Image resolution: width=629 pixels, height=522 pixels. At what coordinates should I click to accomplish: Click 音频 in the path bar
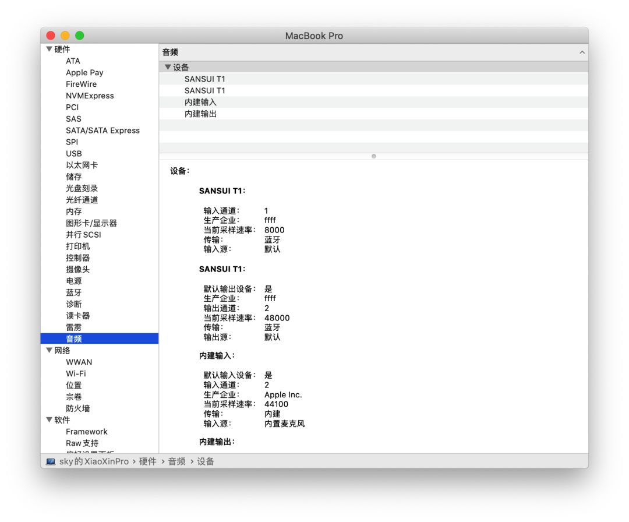[x=176, y=462]
